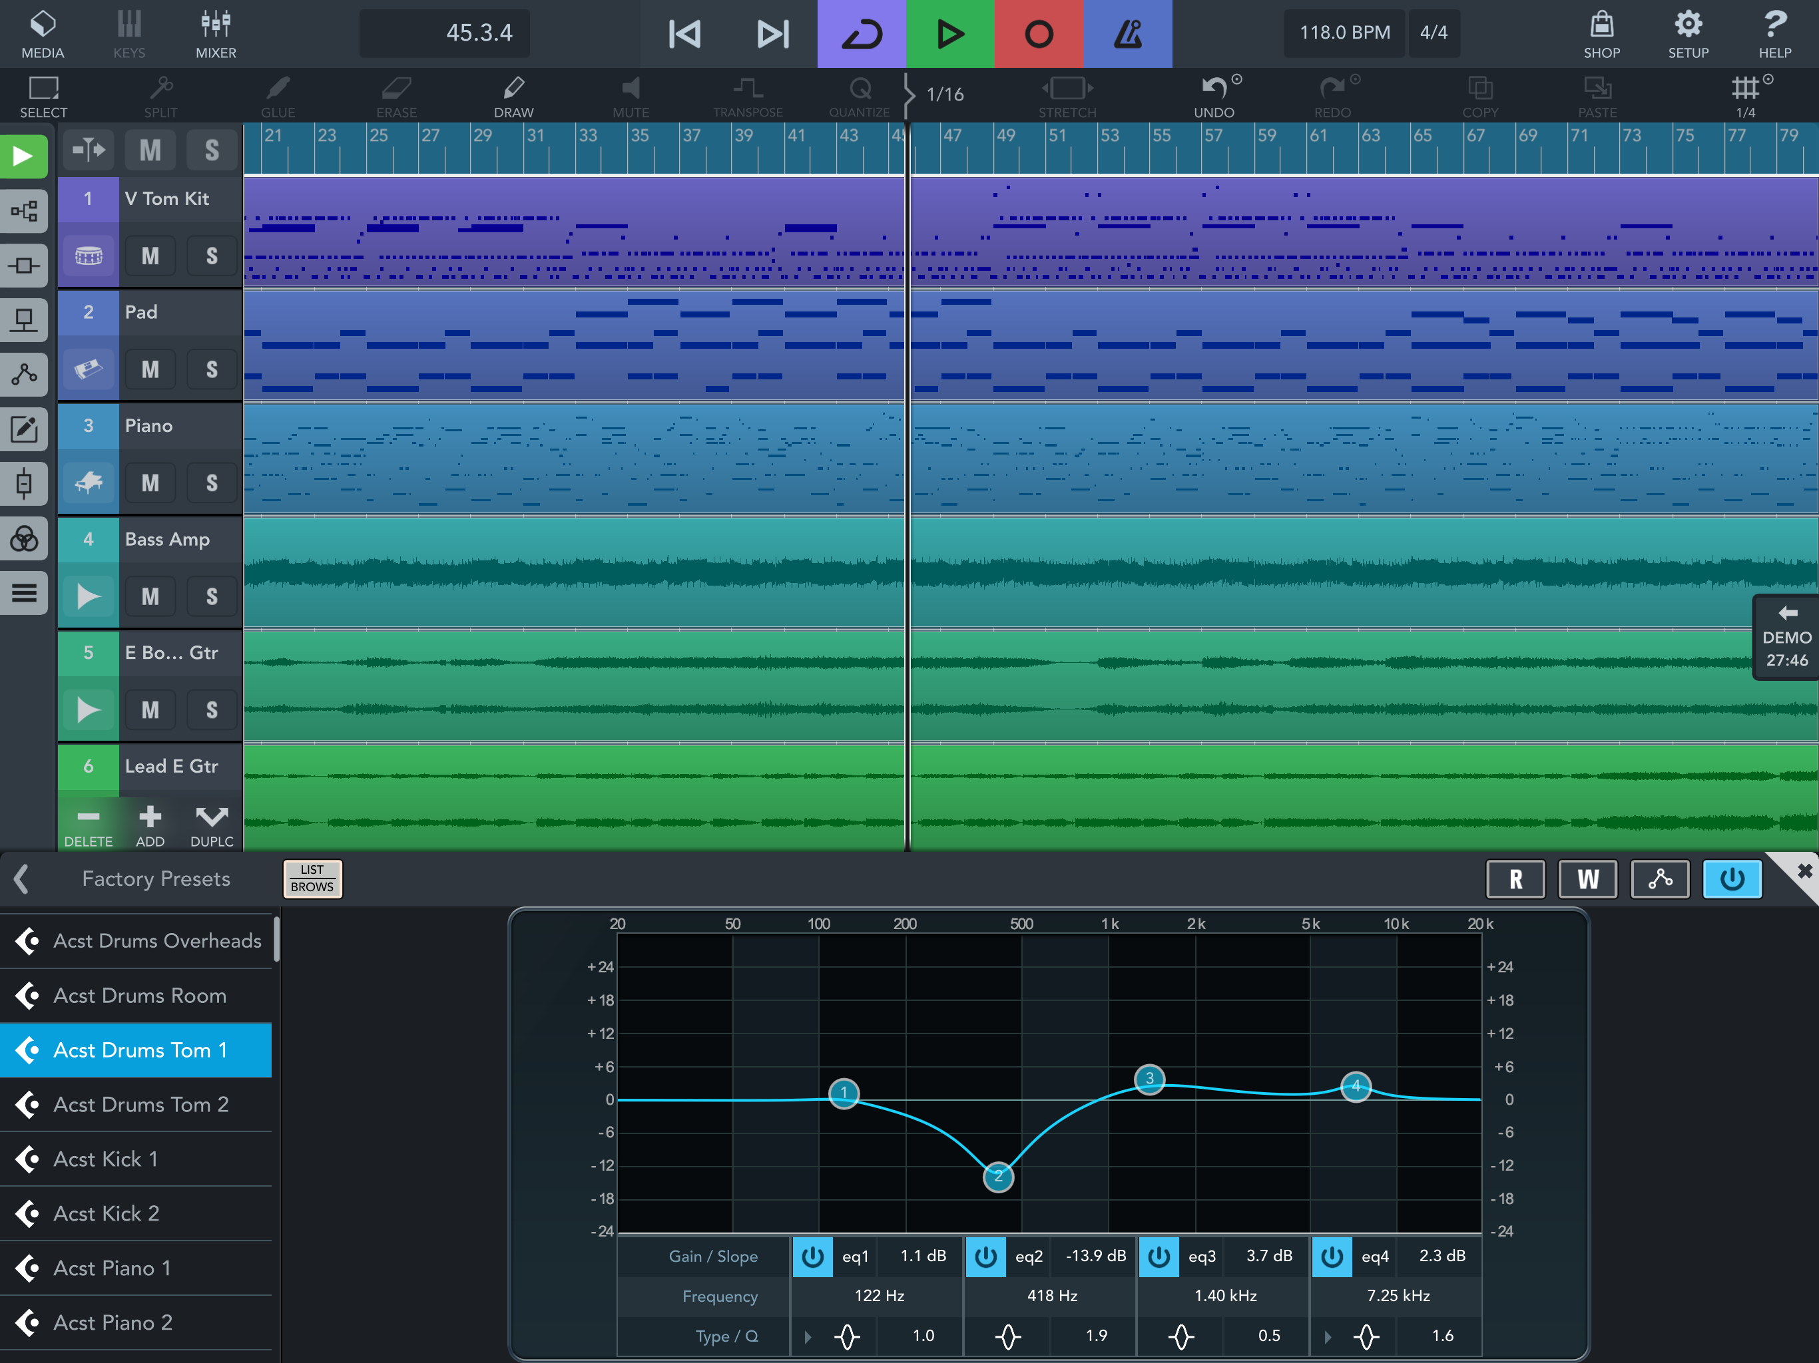Image resolution: width=1819 pixels, height=1363 pixels.
Task: Click the LIST BROWS button
Action: point(312,878)
